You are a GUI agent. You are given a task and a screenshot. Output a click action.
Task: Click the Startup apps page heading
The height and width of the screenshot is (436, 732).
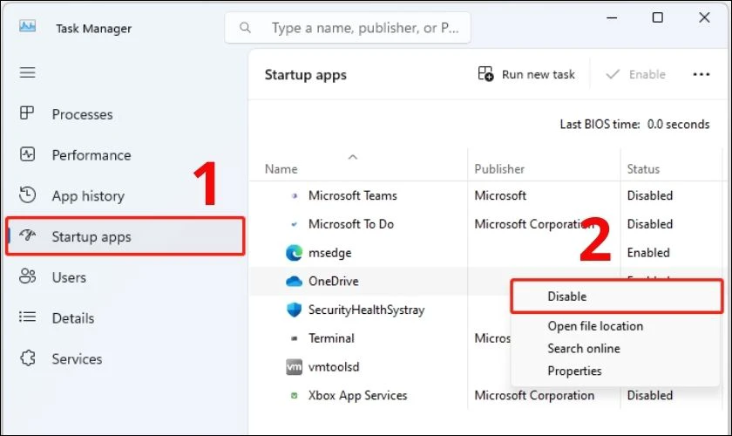pyautogui.click(x=306, y=75)
